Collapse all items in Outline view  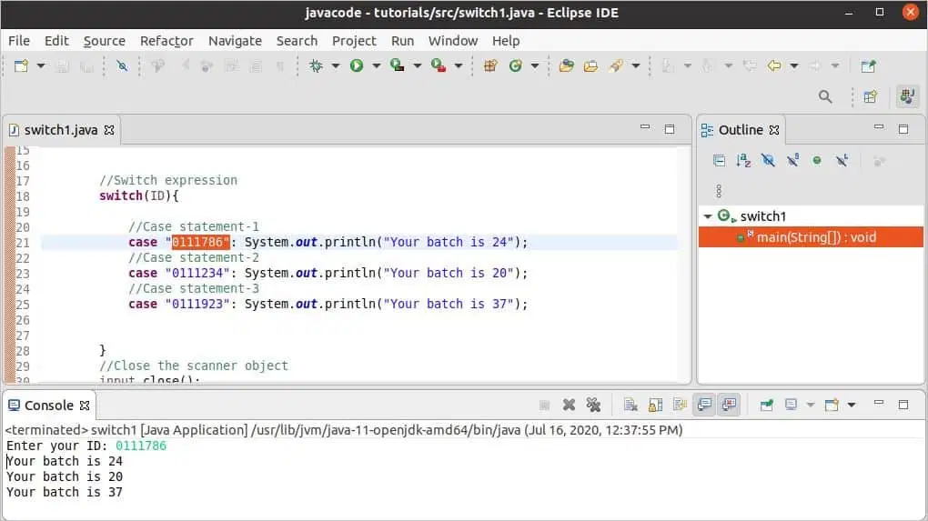click(719, 161)
